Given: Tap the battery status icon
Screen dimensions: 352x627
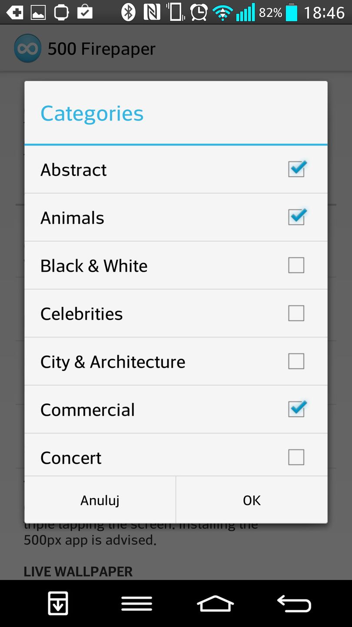Looking at the screenshot, I should coord(292,12).
